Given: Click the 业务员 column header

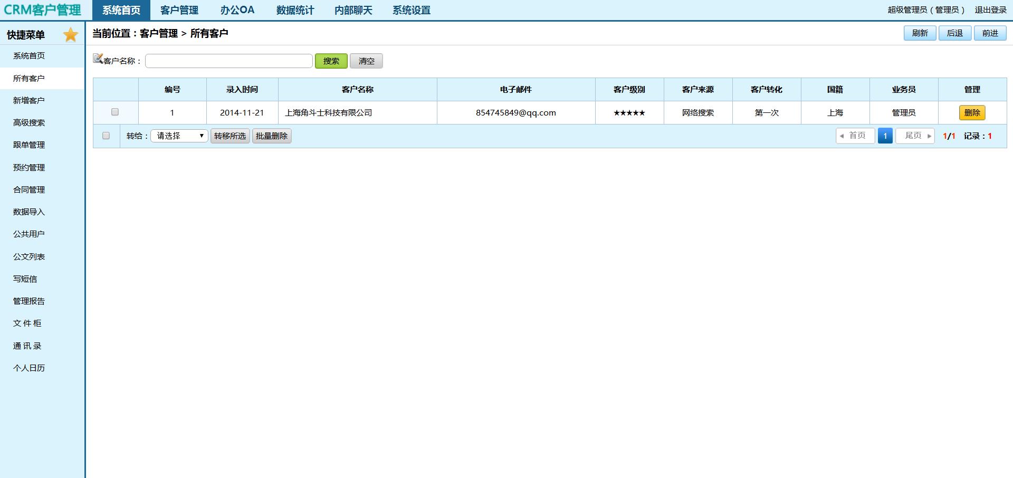Looking at the screenshot, I should click(904, 90).
